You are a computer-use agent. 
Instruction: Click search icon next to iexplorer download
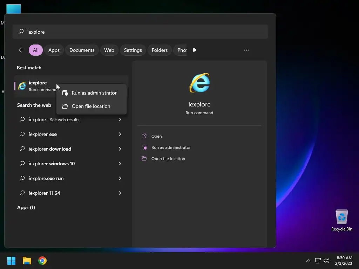[22, 149]
